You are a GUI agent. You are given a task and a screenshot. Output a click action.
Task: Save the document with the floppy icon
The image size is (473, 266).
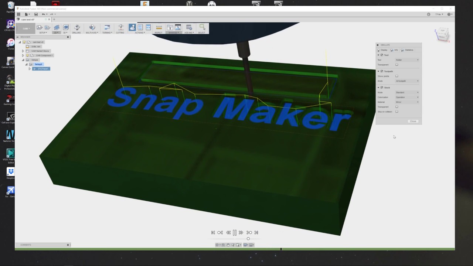(x=36, y=14)
